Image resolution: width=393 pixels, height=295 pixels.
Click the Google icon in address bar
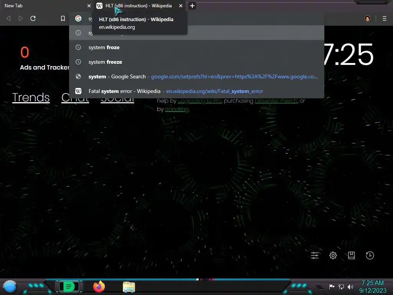(x=78, y=18)
